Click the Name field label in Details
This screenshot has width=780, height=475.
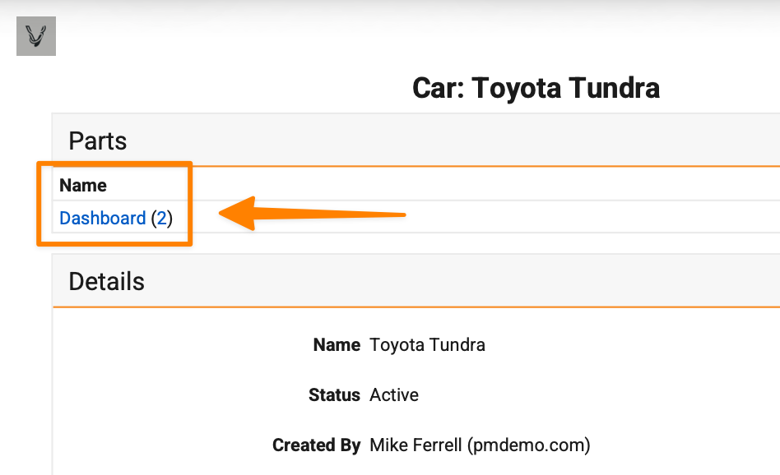click(x=337, y=345)
